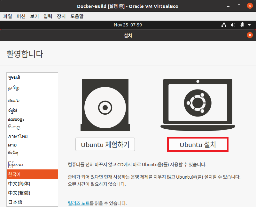Click the battery indicator icon

coord(242,25)
